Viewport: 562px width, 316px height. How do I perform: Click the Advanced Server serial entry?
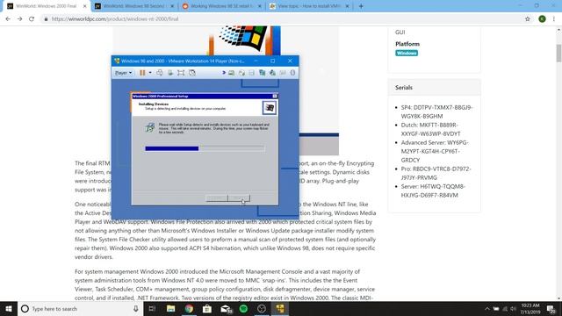point(435,151)
